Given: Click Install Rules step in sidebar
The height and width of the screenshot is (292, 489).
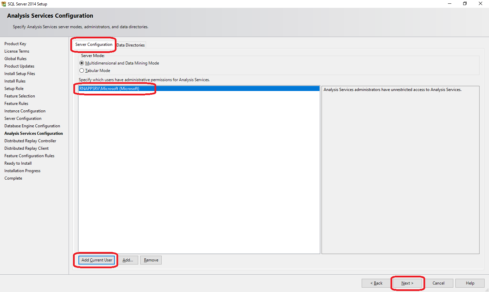Looking at the screenshot, I should (x=15, y=81).
